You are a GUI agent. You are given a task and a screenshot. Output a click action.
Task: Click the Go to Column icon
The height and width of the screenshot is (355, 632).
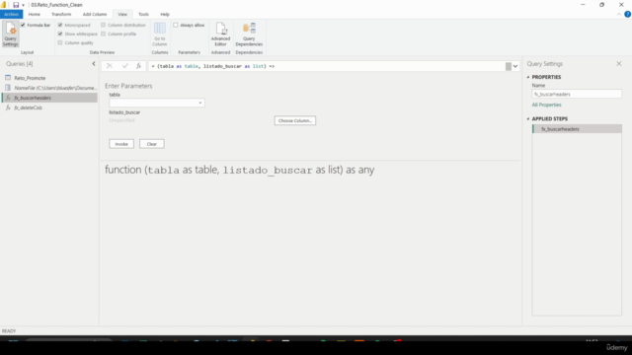tap(160, 35)
